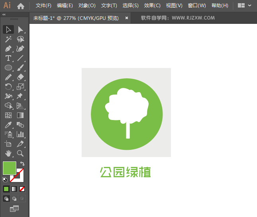Viewport: 257px width, 217px height.
Task: Open the 视图(V) menu
Action: 174,6
